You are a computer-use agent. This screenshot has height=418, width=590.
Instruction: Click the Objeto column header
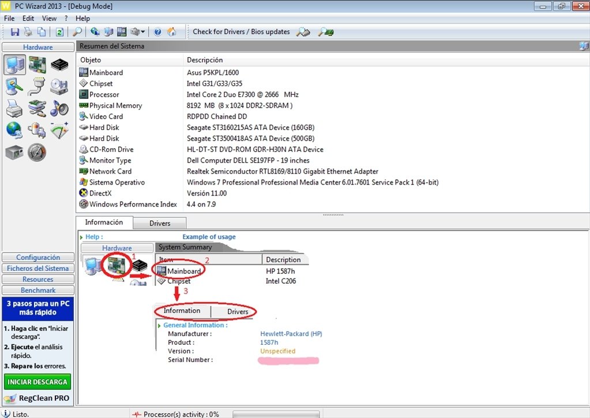[x=130, y=60]
